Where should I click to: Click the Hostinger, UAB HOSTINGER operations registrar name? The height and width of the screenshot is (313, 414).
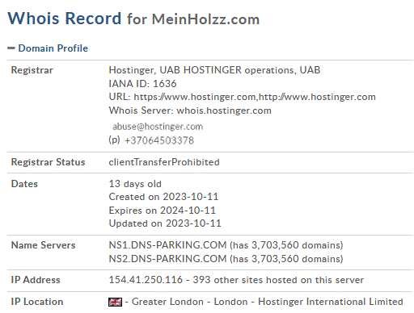[x=214, y=70]
